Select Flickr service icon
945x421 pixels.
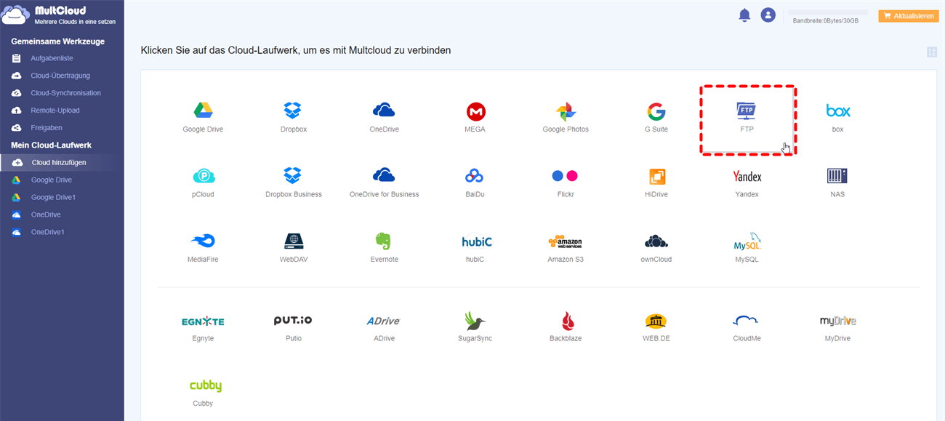[x=565, y=176]
